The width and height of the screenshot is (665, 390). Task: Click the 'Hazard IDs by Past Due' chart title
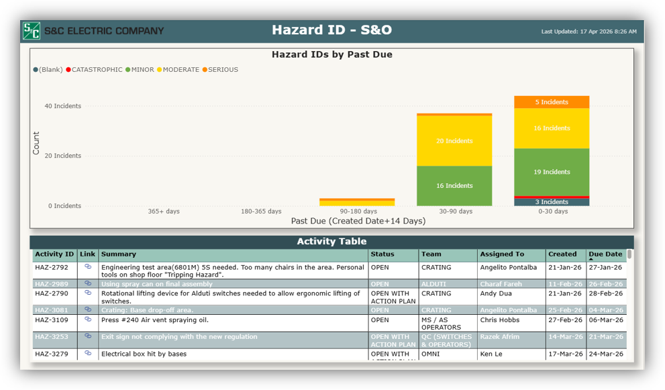(x=331, y=54)
